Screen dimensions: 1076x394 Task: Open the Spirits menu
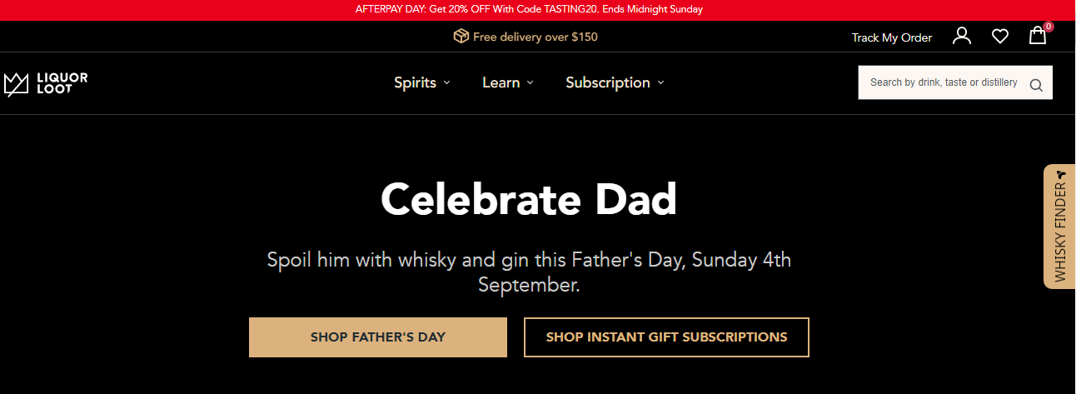pos(416,82)
